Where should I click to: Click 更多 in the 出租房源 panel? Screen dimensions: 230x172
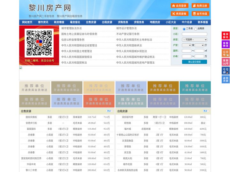(x=206, y=111)
